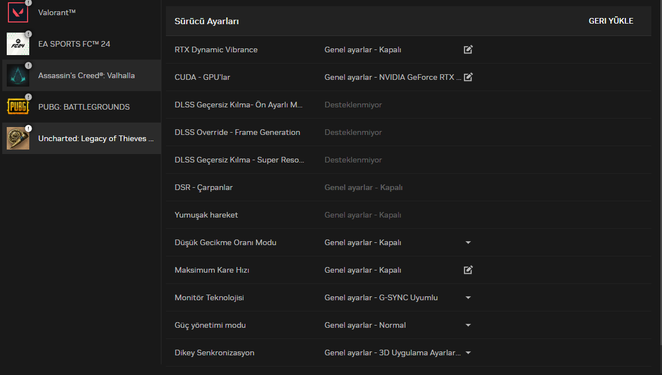Select Valorant™ in the game list
Image resolution: width=662 pixels, height=375 pixels.
57,12
